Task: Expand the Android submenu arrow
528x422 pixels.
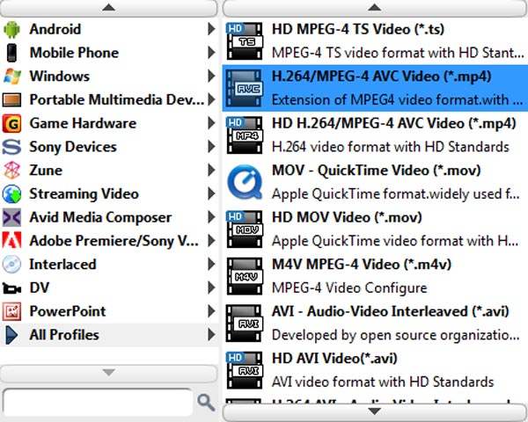Action: point(211,29)
